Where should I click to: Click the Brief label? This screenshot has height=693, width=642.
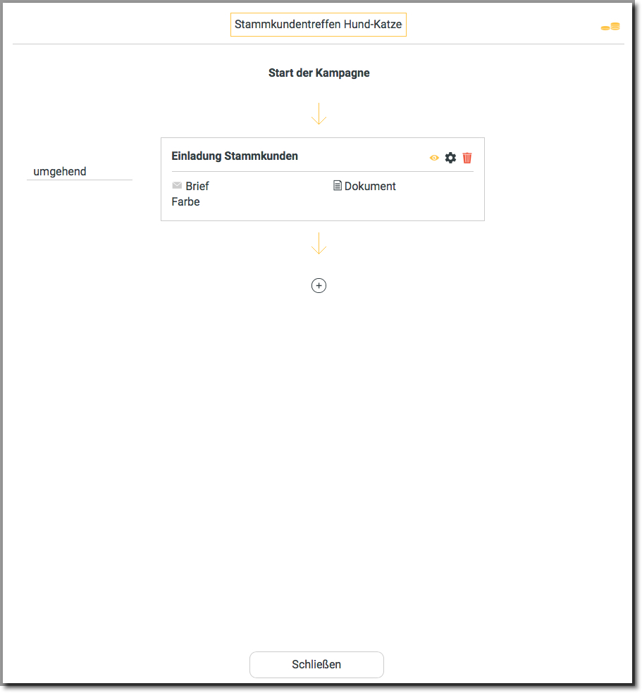click(x=197, y=187)
